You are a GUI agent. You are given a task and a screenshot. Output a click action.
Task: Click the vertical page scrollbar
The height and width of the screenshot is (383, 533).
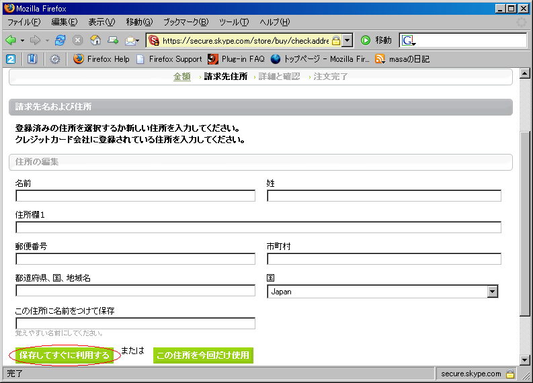pos(525,222)
